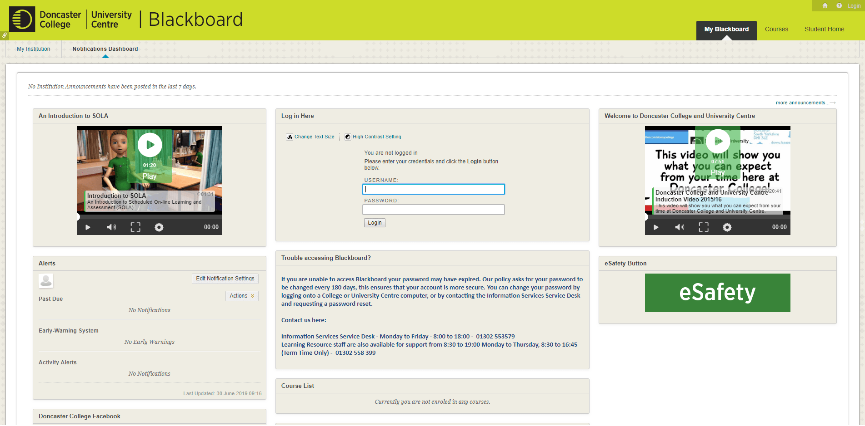This screenshot has width=865, height=426.
Task: Open the Actions dropdown in Alerts
Action: click(242, 296)
